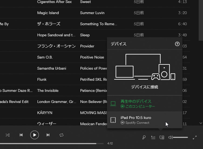The height and width of the screenshot is (149, 203).
Task: Click 5日前 date in Sleep row
Action: [139, 35]
